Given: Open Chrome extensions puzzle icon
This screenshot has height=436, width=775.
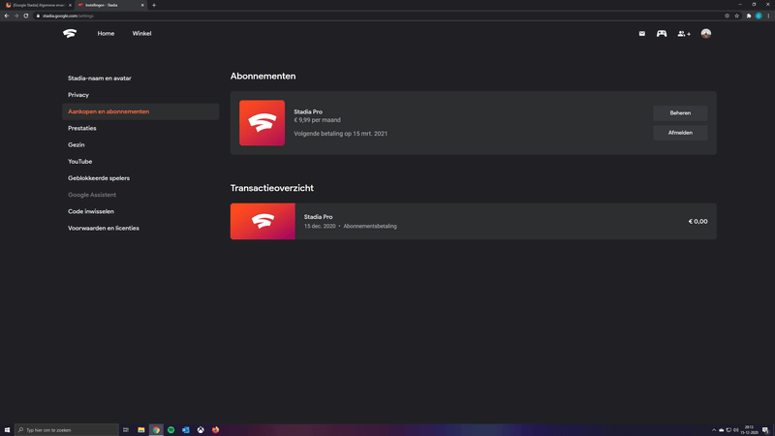Looking at the screenshot, I should coord(749,16).
